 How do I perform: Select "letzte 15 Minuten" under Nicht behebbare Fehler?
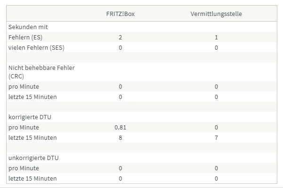[32, 97]
